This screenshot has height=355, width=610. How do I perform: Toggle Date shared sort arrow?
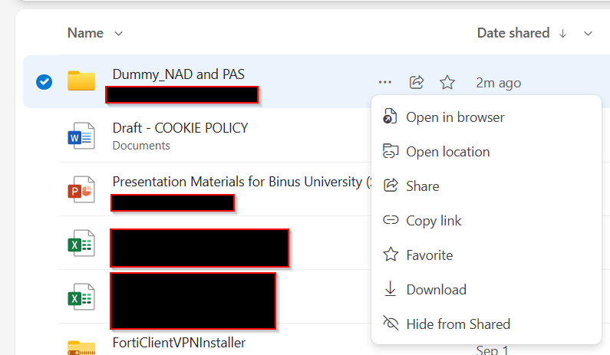pyautogui.click(x=562, y=34)
